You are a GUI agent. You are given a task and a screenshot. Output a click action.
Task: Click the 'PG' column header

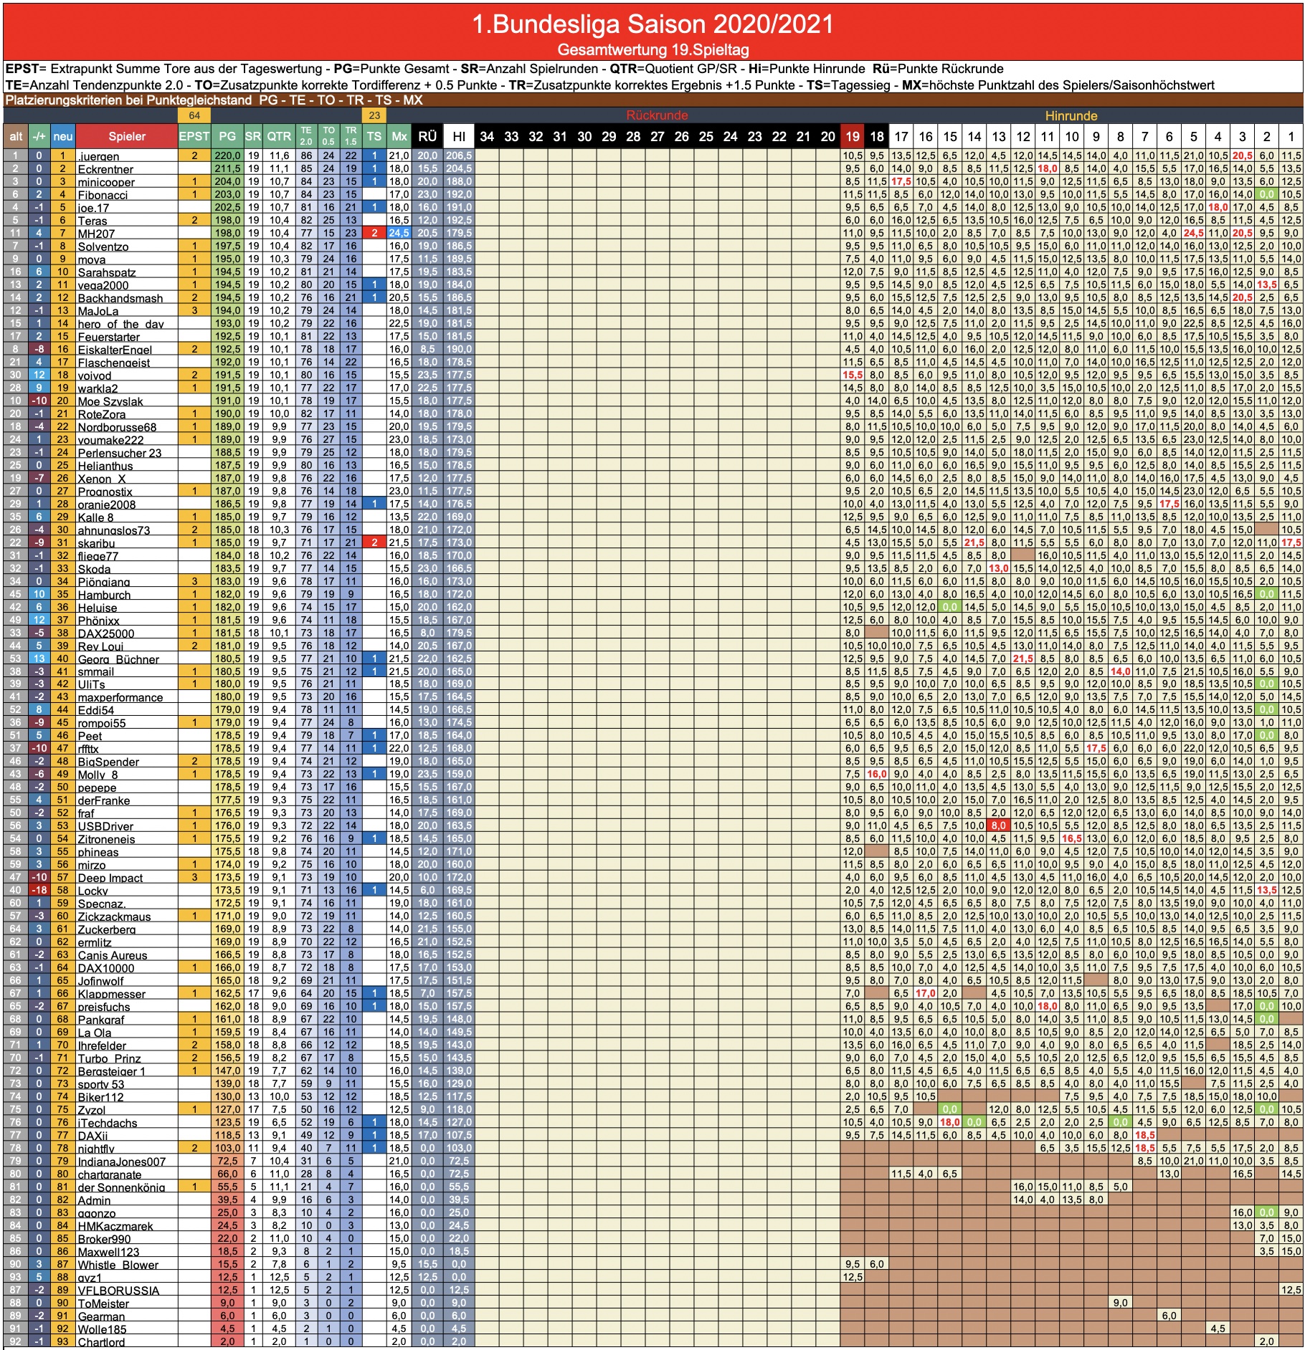[x=227, y=136]
